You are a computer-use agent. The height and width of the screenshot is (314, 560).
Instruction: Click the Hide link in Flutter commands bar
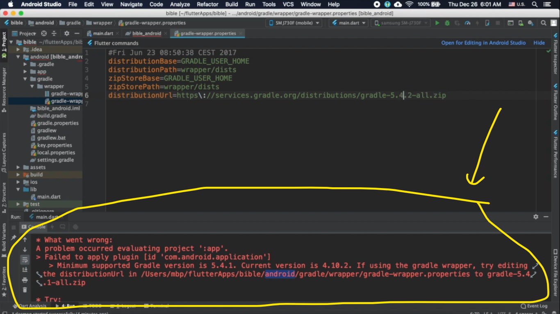(539, 43)
